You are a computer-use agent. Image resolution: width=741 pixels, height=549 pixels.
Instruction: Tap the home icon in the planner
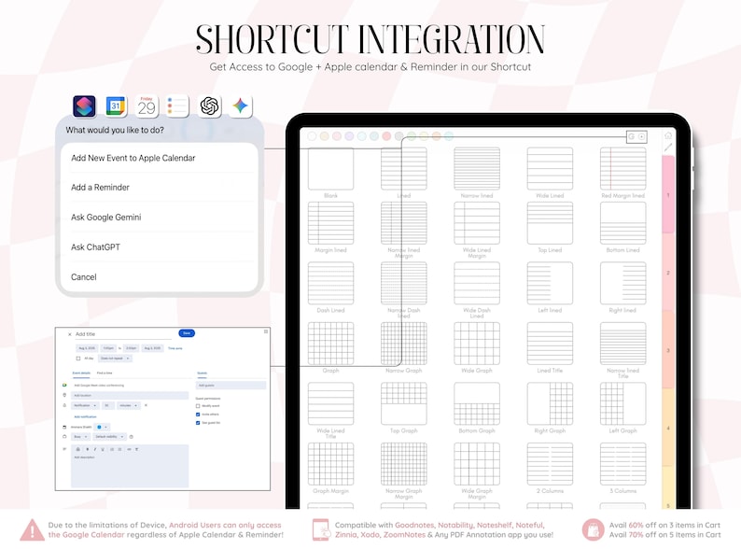click(668, 135)
